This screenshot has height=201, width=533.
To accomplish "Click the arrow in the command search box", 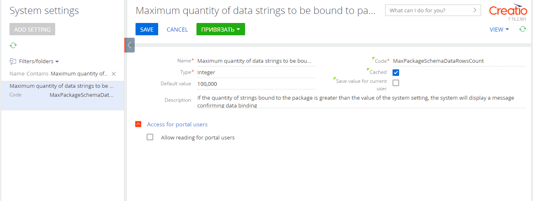I will [475, 10].
